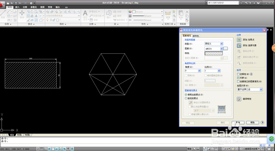Click the 添加:选择对象 boundary icon
The width and height of the screenshot is (275, 151).
click(x=239, y=45)
